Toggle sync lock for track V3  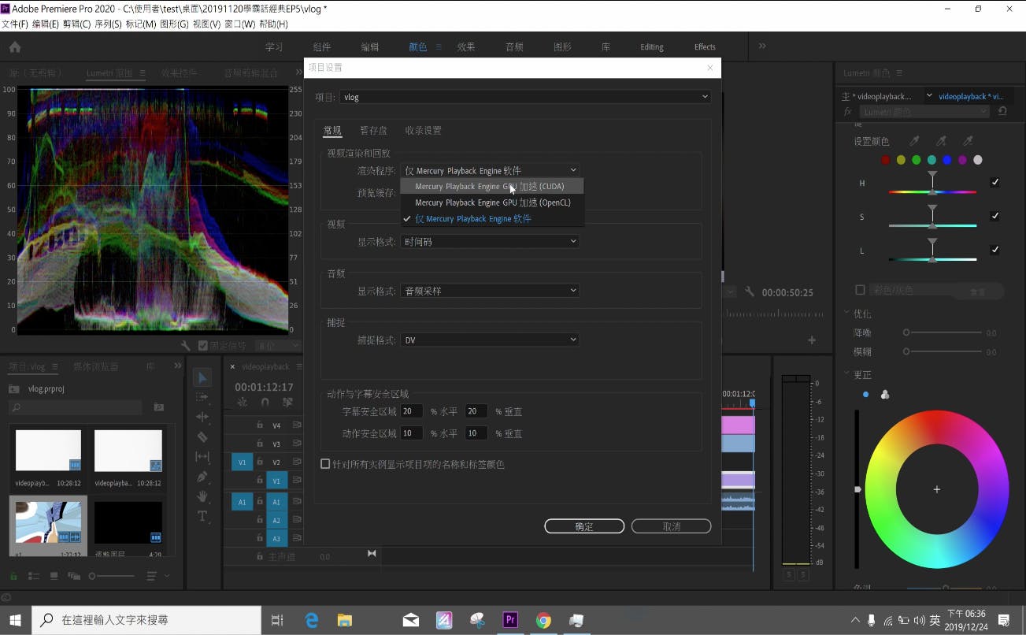pyautogui.click(x=297, y=444)
